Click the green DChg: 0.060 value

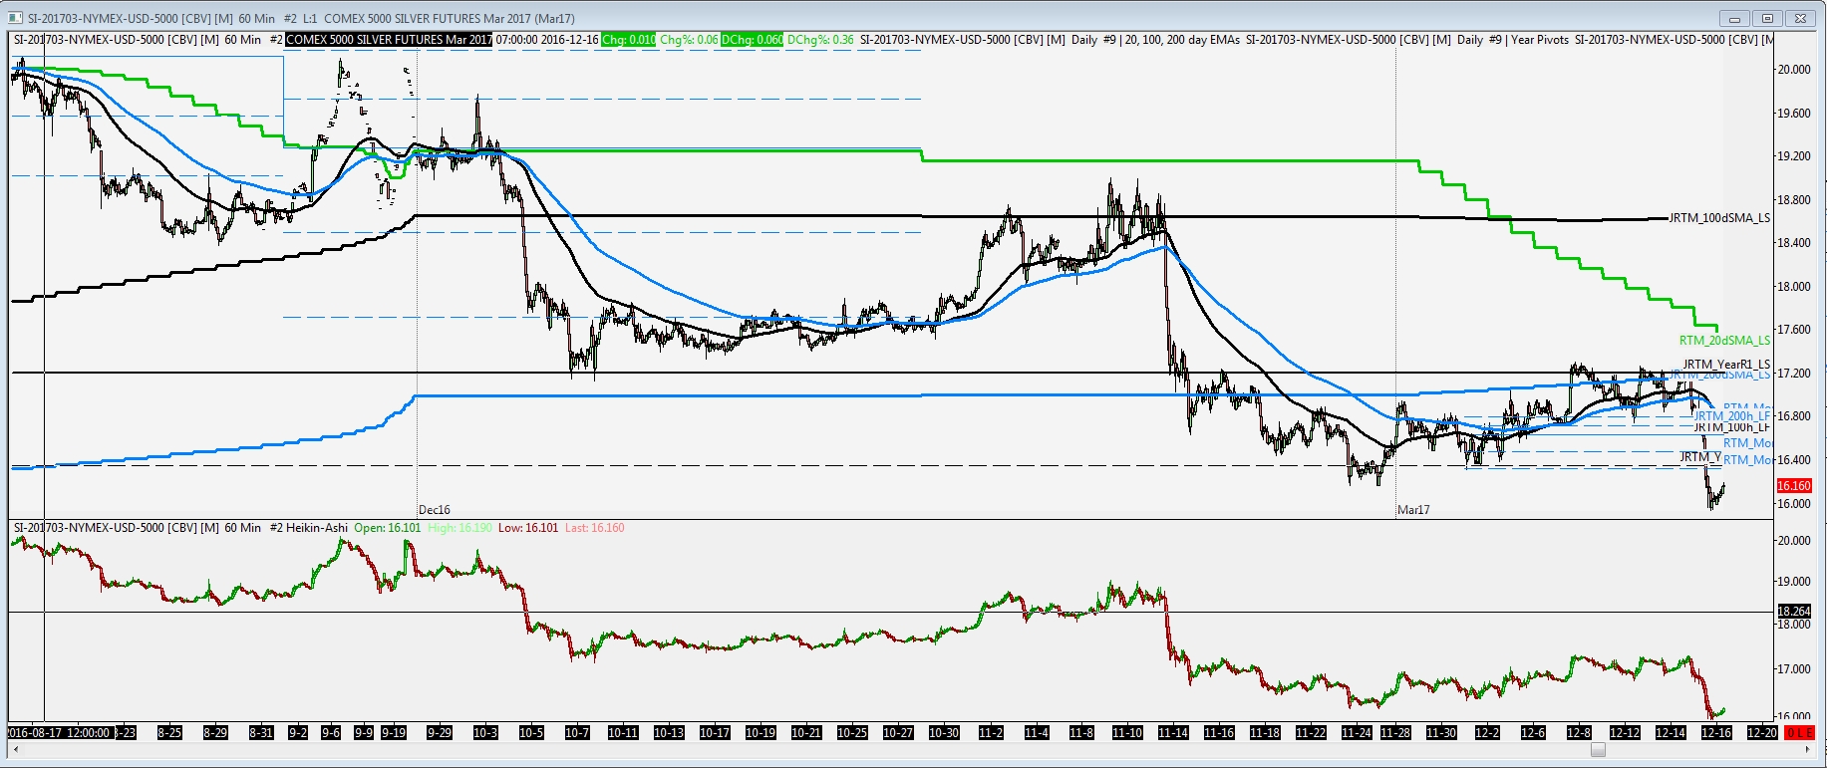[753, 40]
